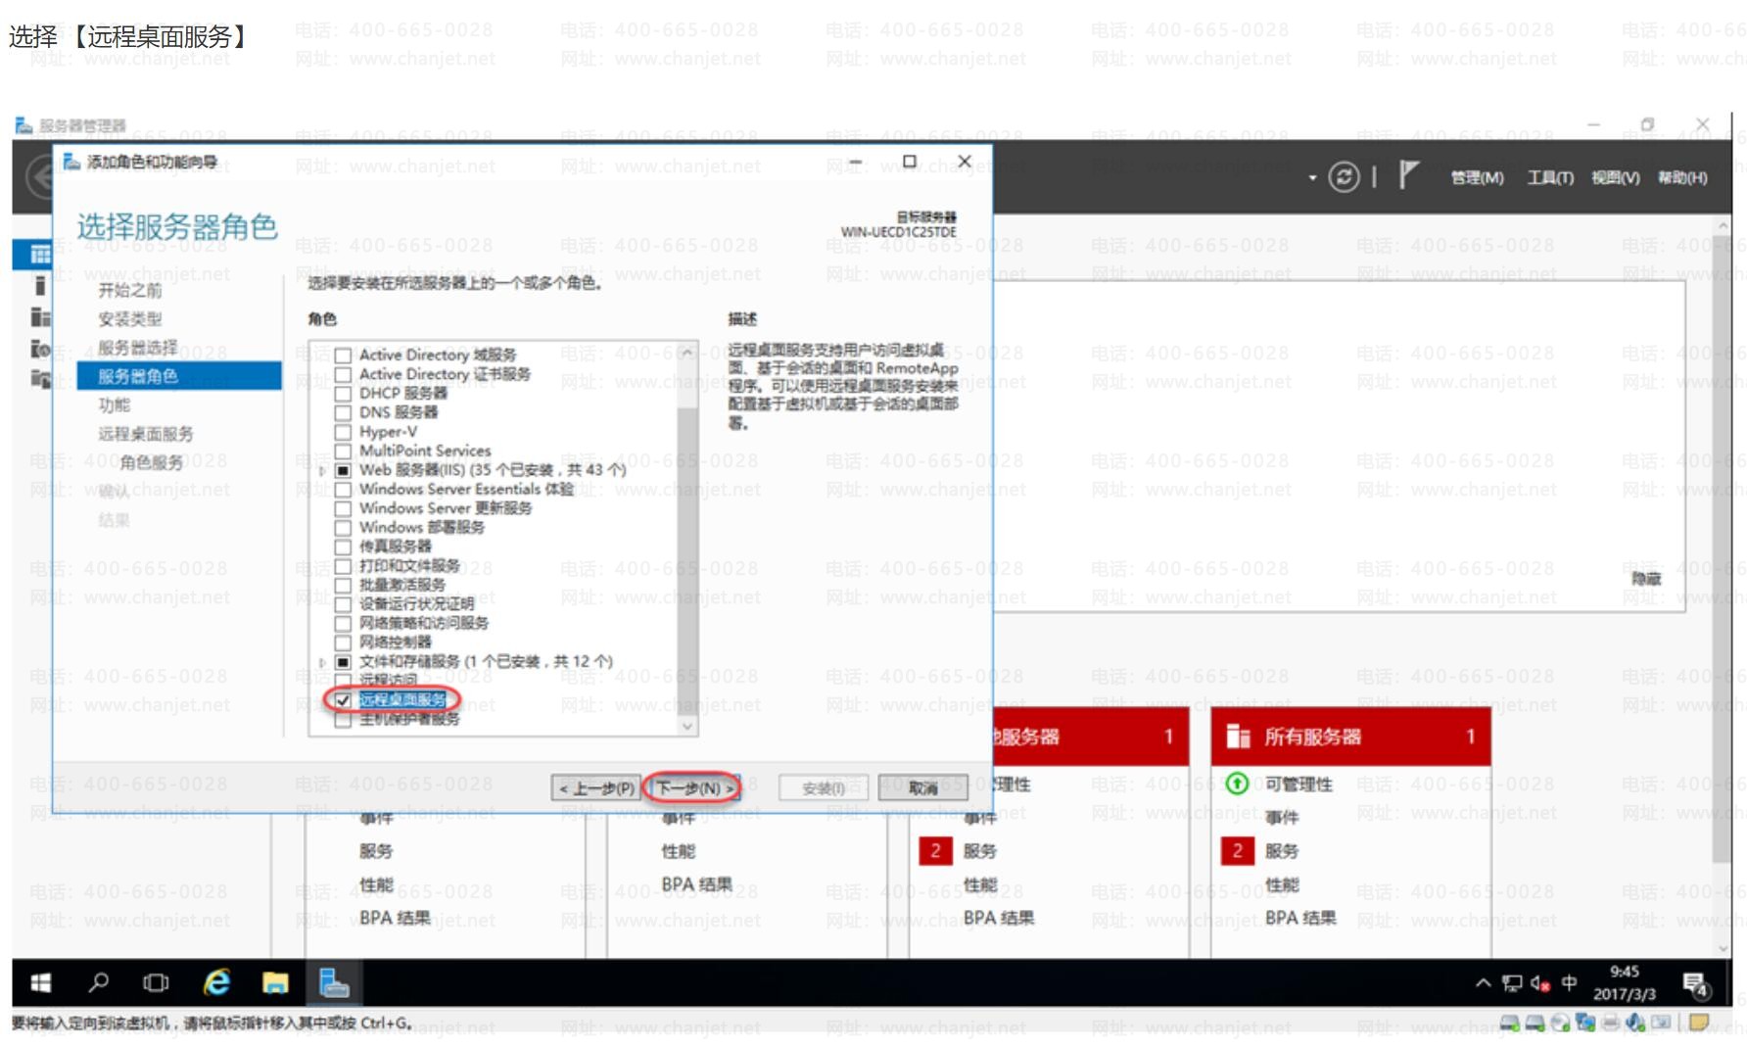This screenshot has width=1747, height=1047.
Task: Tick the Hyper-V role checkbox
Action: coord(343,431)
